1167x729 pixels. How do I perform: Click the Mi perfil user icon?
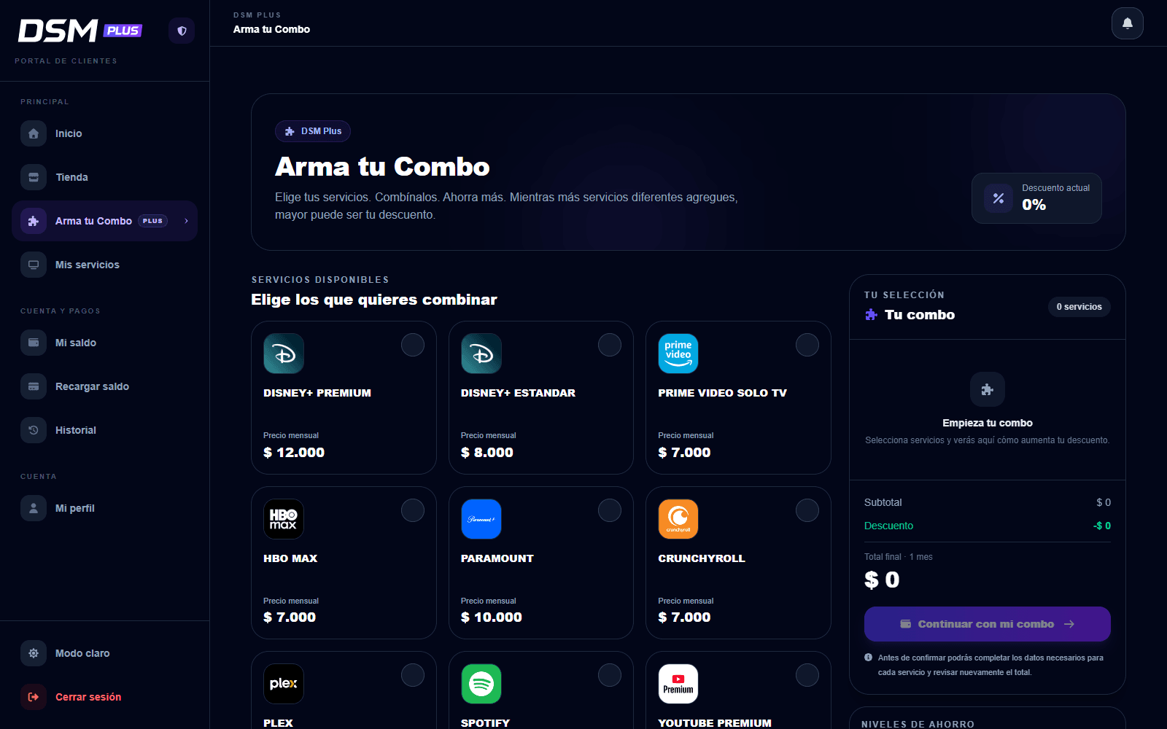click(34, 508)
